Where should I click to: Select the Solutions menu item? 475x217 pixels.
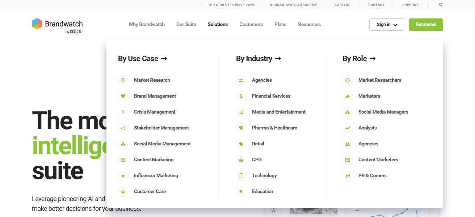(x=218, y=25)
